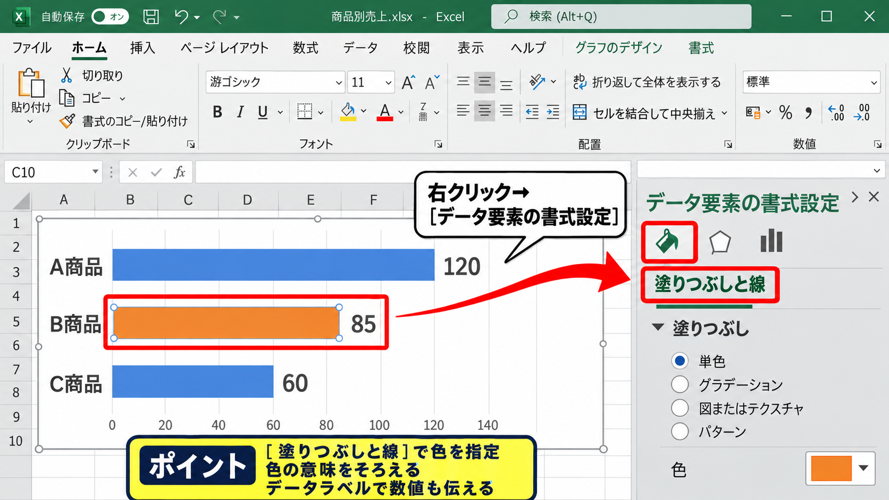889x500 pixels.
Task: Open the Name Box dropdown arrow
Action: coord(95,172)
